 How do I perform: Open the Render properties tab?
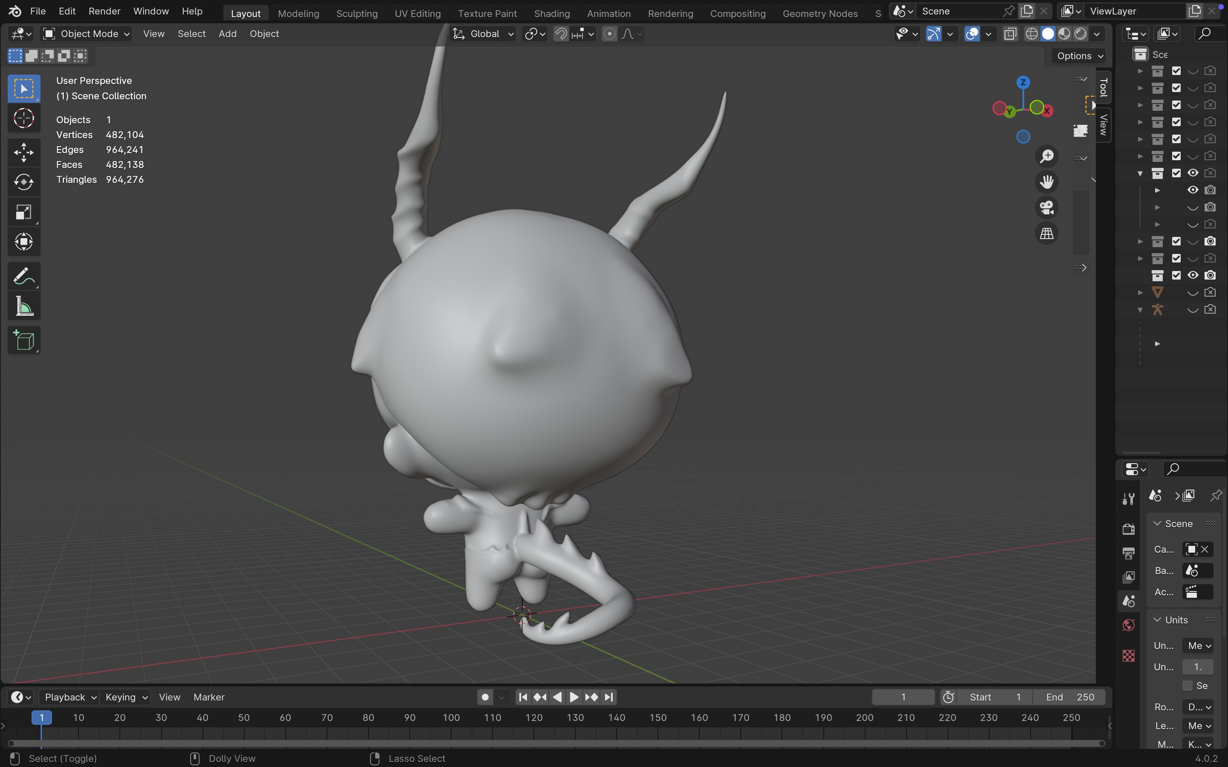point(1129,529)
